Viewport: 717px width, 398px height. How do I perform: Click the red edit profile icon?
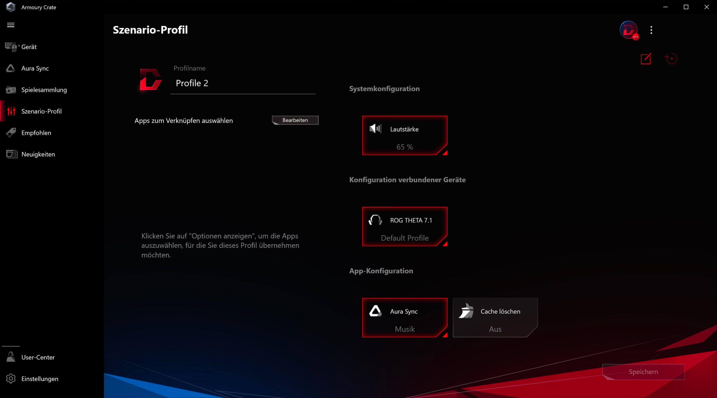[646, 59]
